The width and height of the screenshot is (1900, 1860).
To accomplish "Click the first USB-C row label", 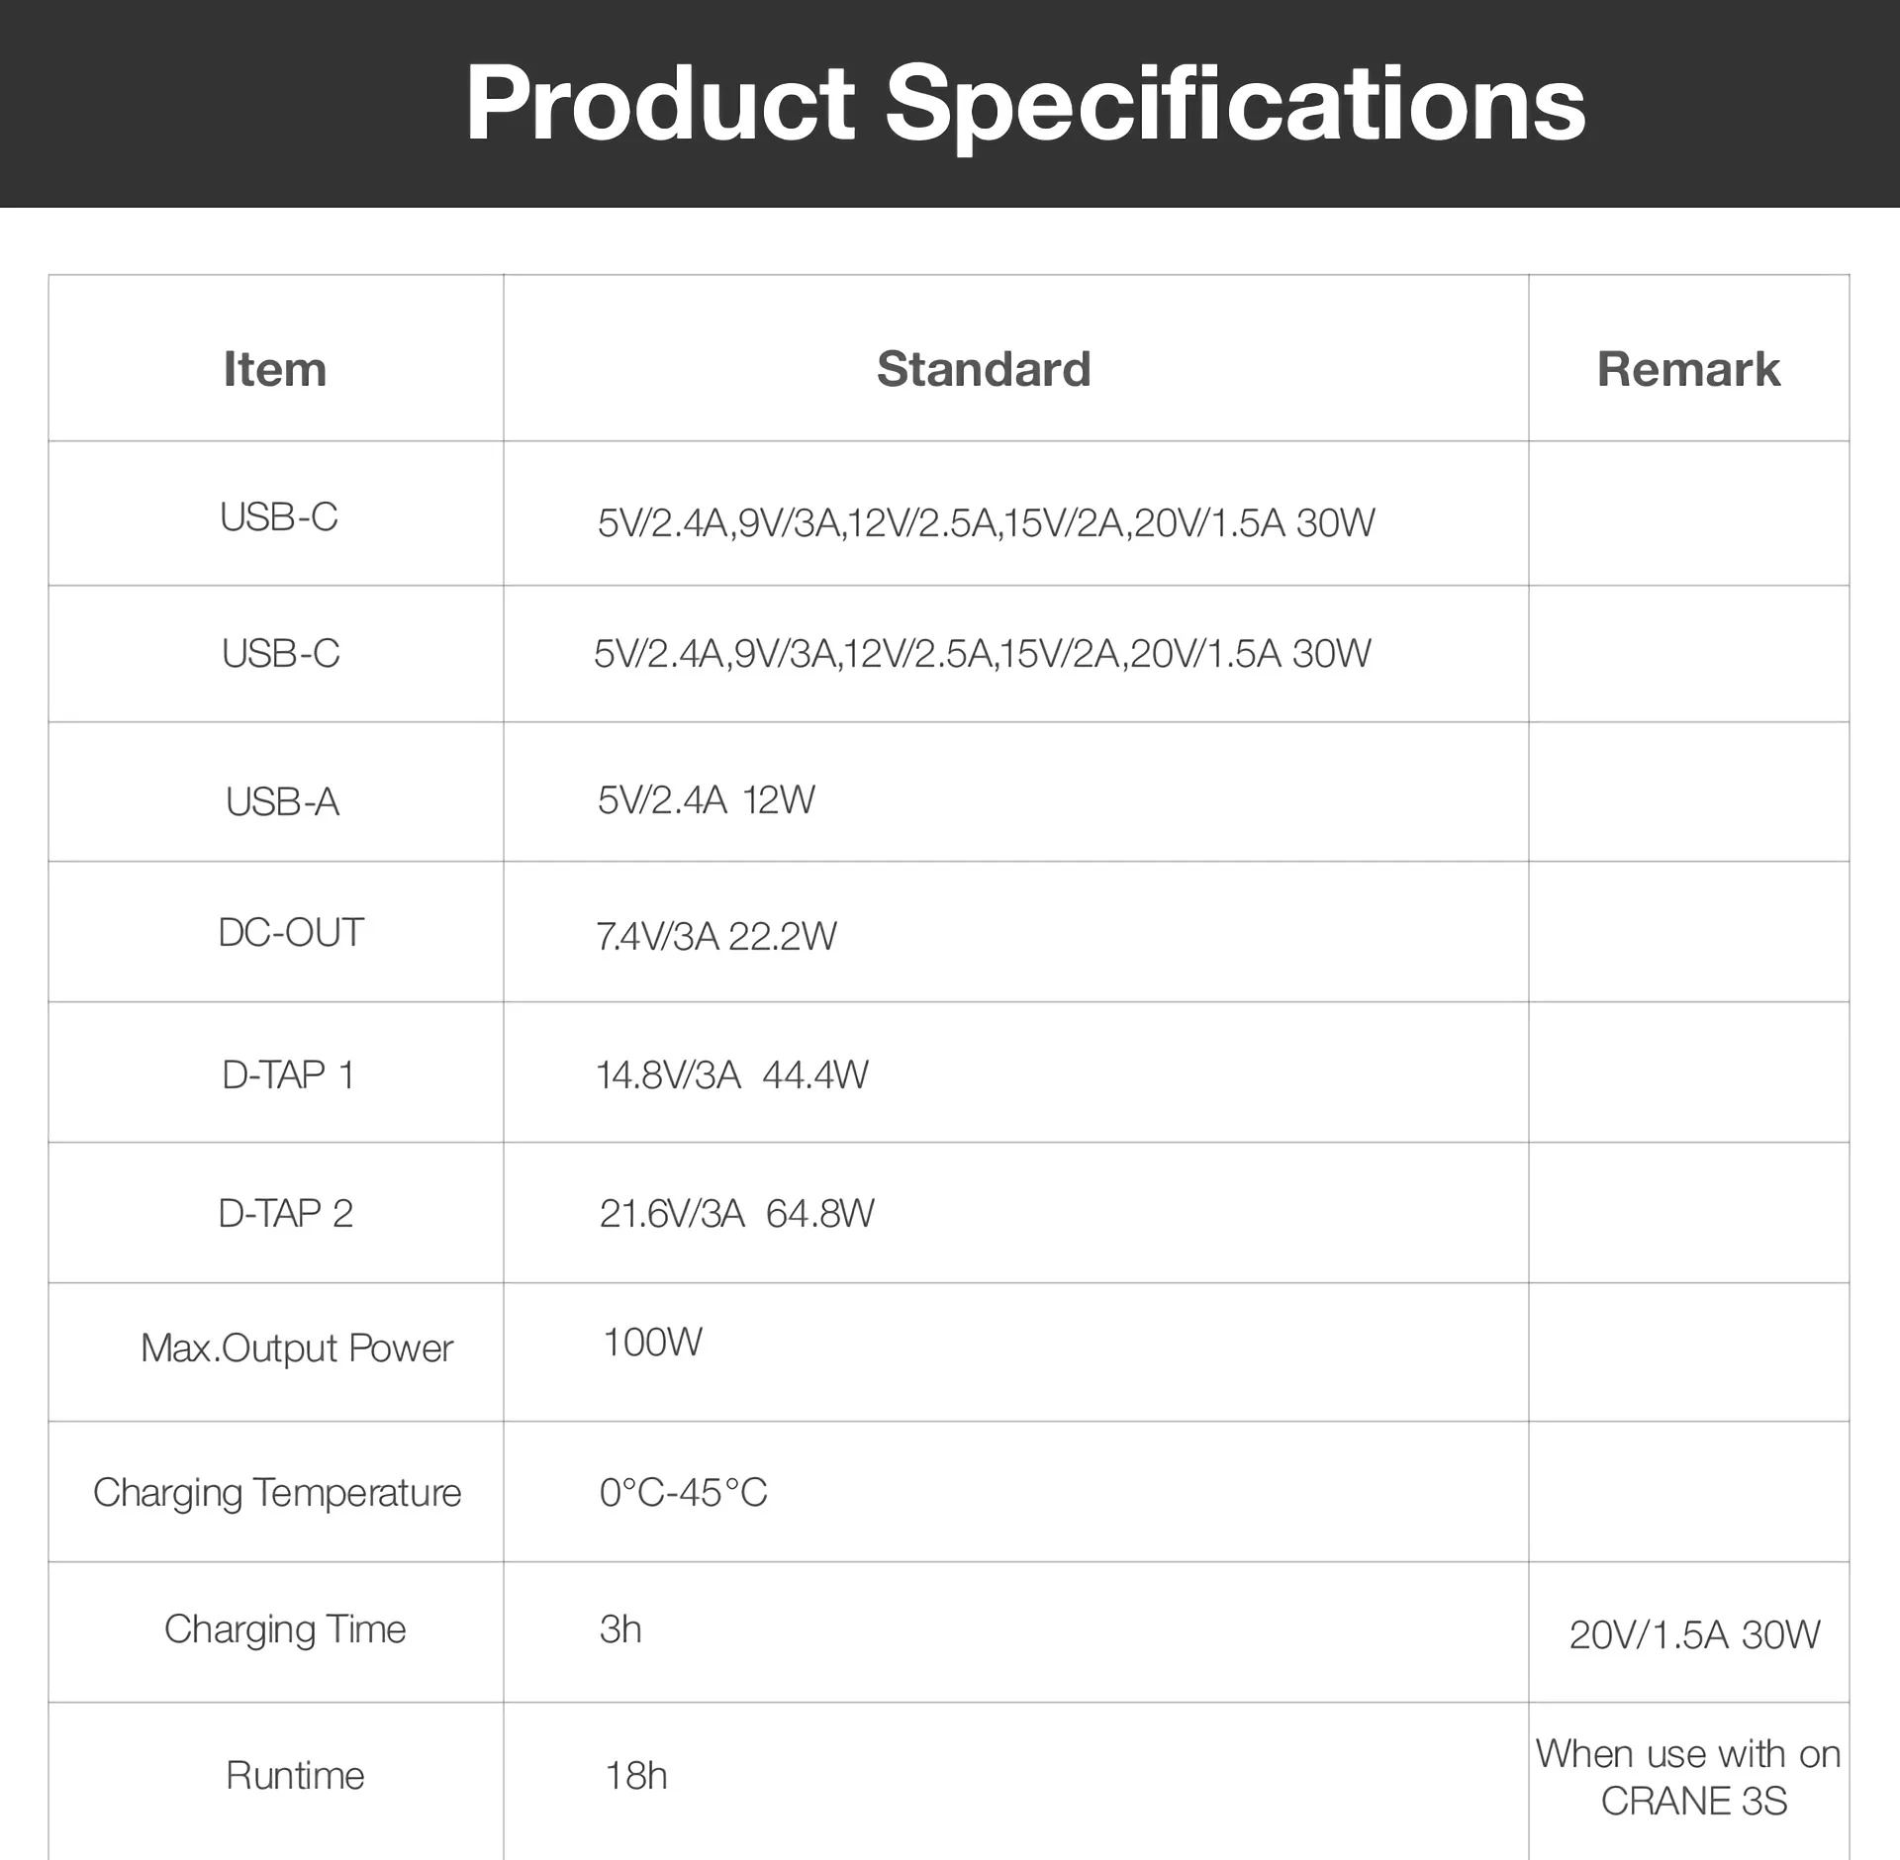I will [x=279, y=516].
